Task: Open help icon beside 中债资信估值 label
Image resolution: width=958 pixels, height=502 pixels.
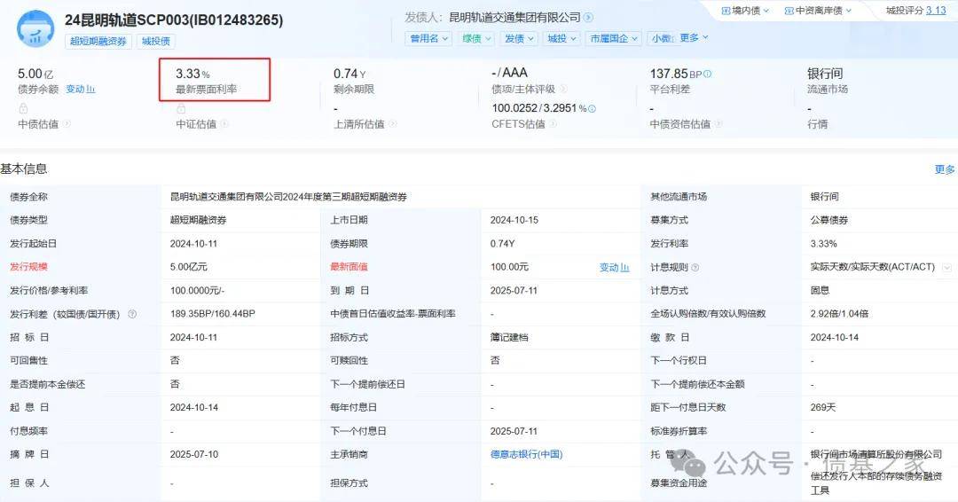Action: [x=718, y=124]
